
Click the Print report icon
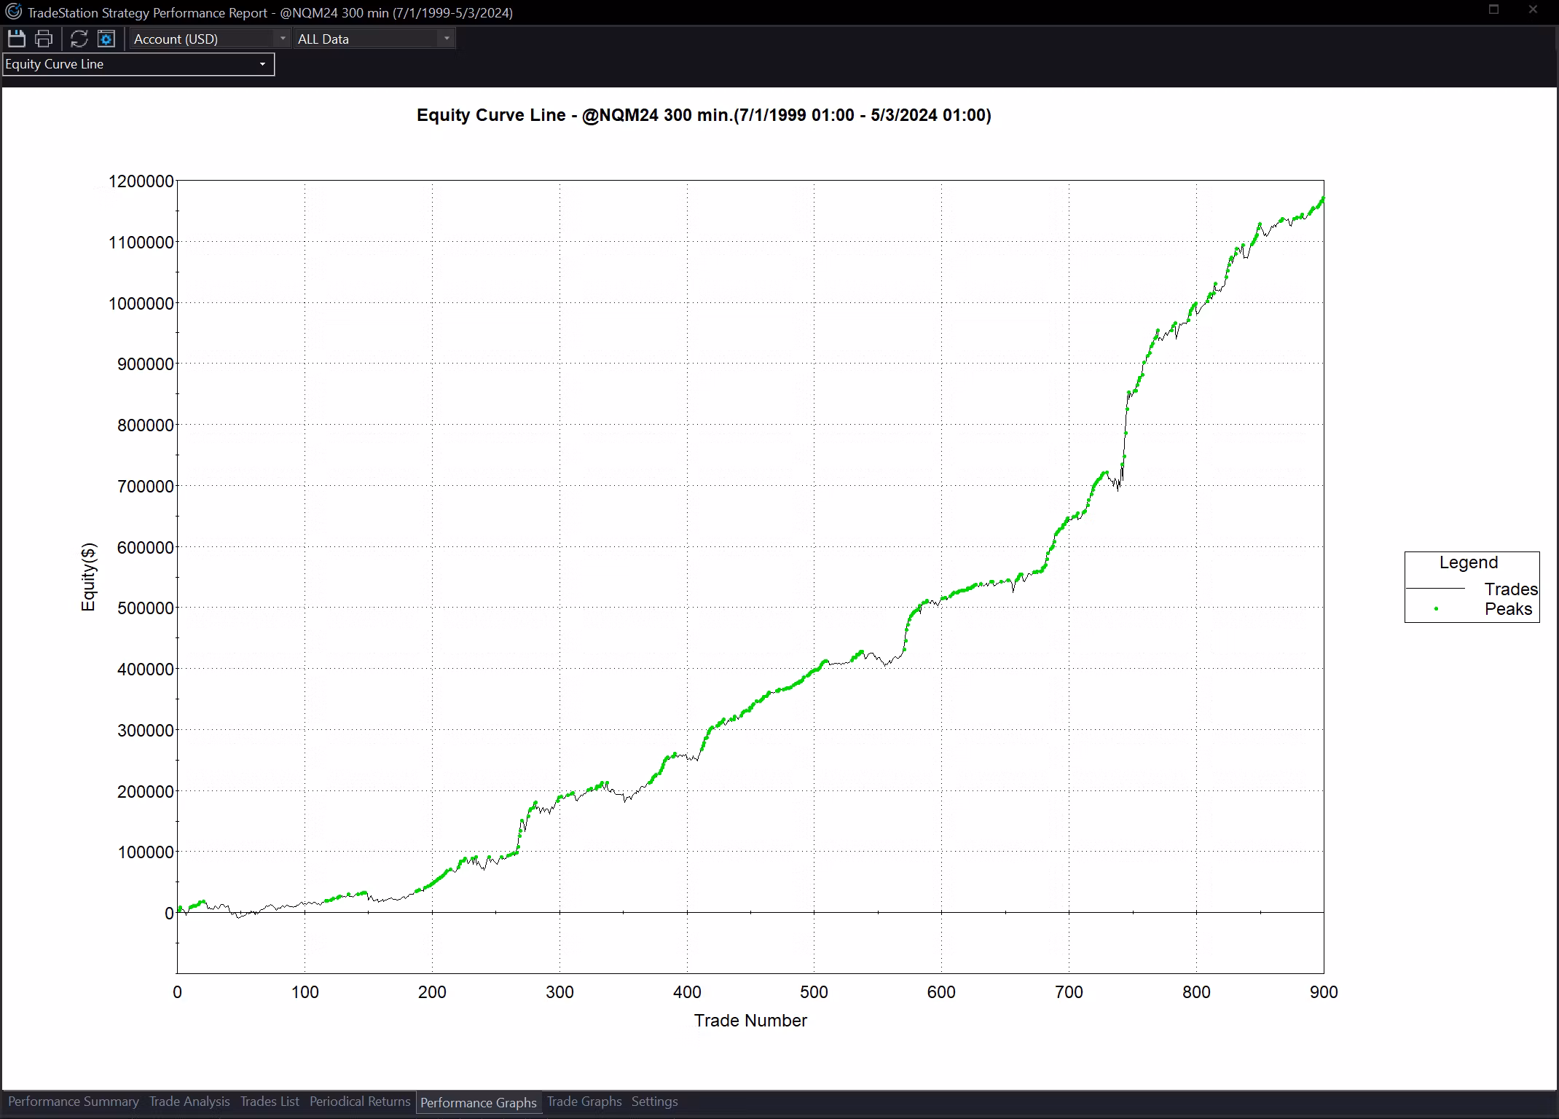pos(44,39)
